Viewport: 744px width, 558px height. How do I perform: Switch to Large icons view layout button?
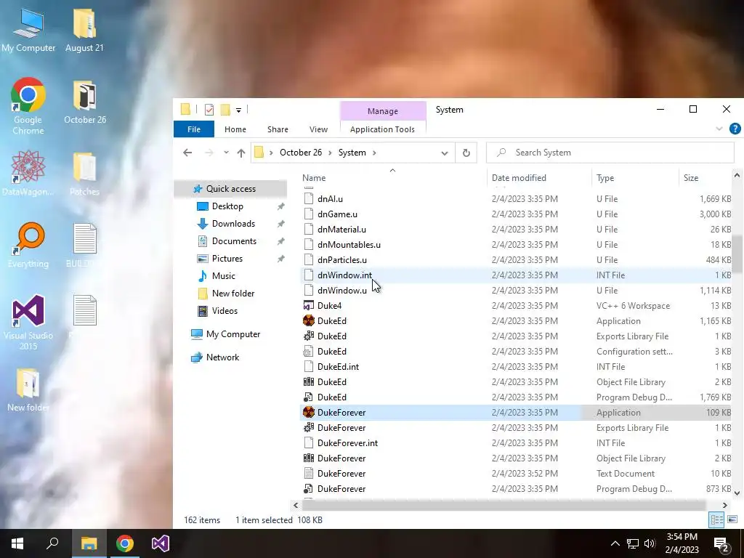[x=732, y=519]
